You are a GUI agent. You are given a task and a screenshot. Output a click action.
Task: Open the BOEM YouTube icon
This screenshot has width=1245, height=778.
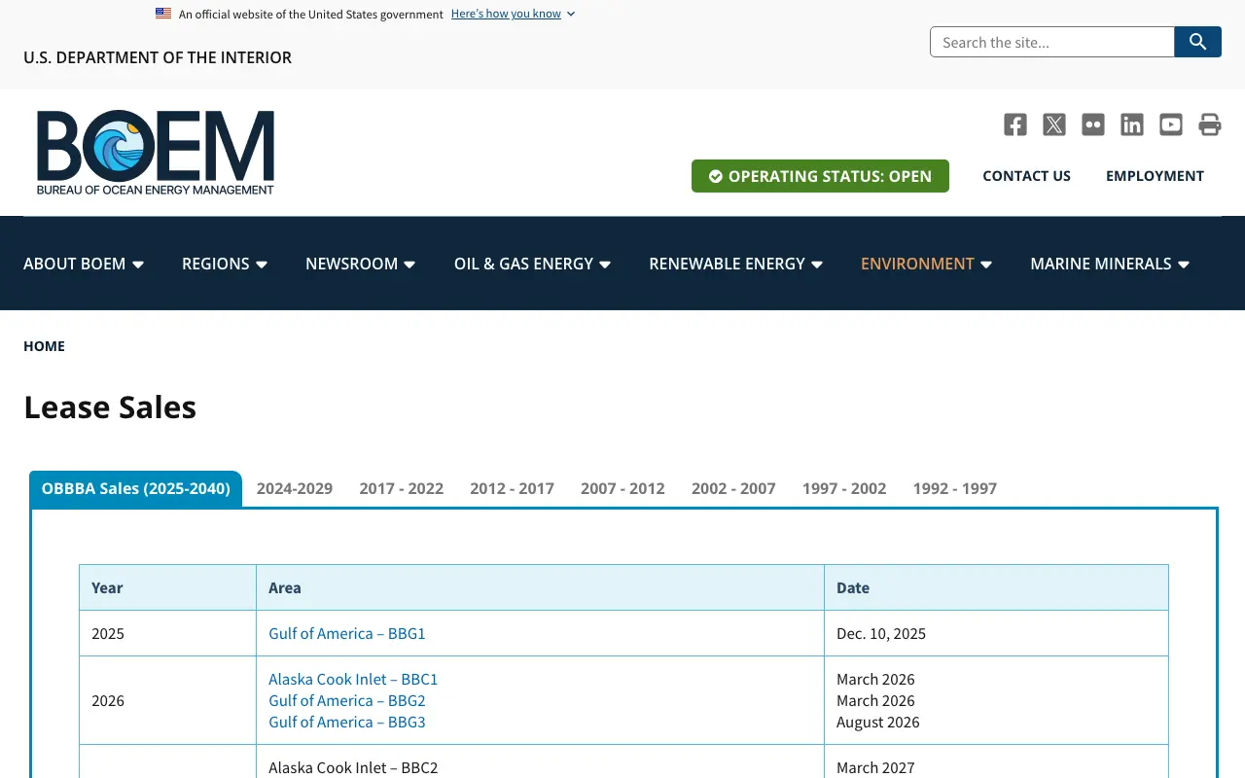(1171, 124)
